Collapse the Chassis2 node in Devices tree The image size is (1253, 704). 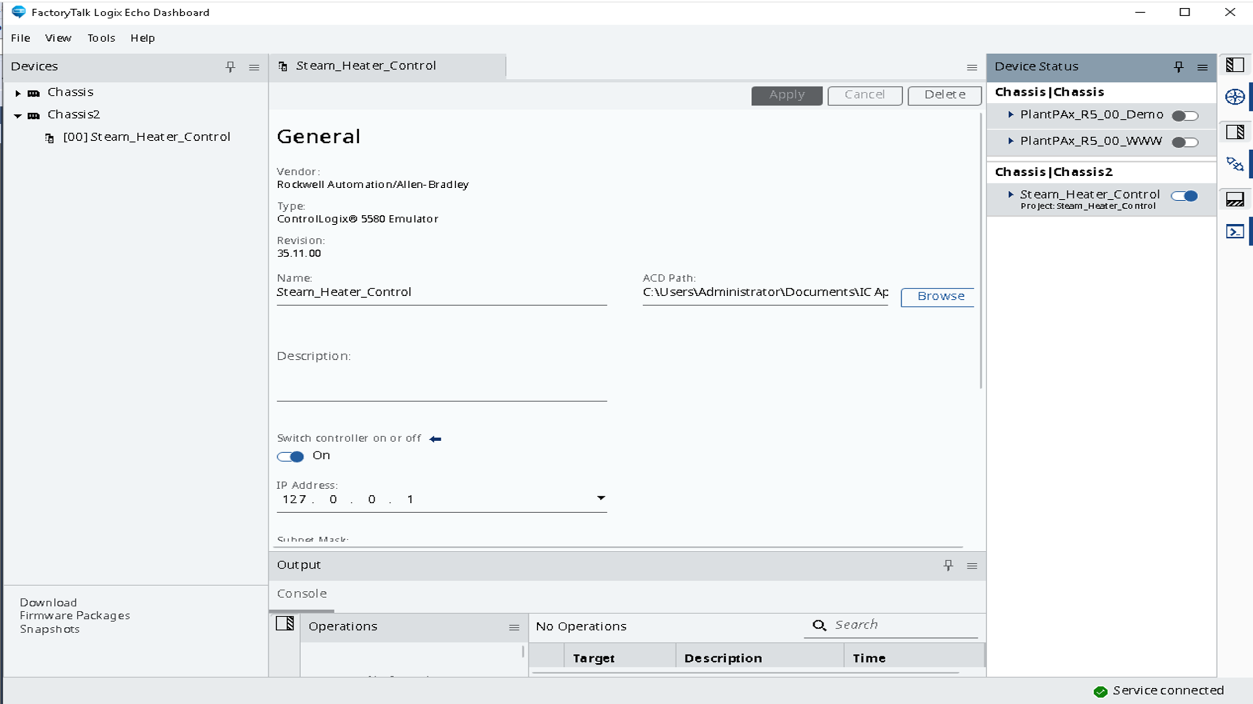pos(18,116)
